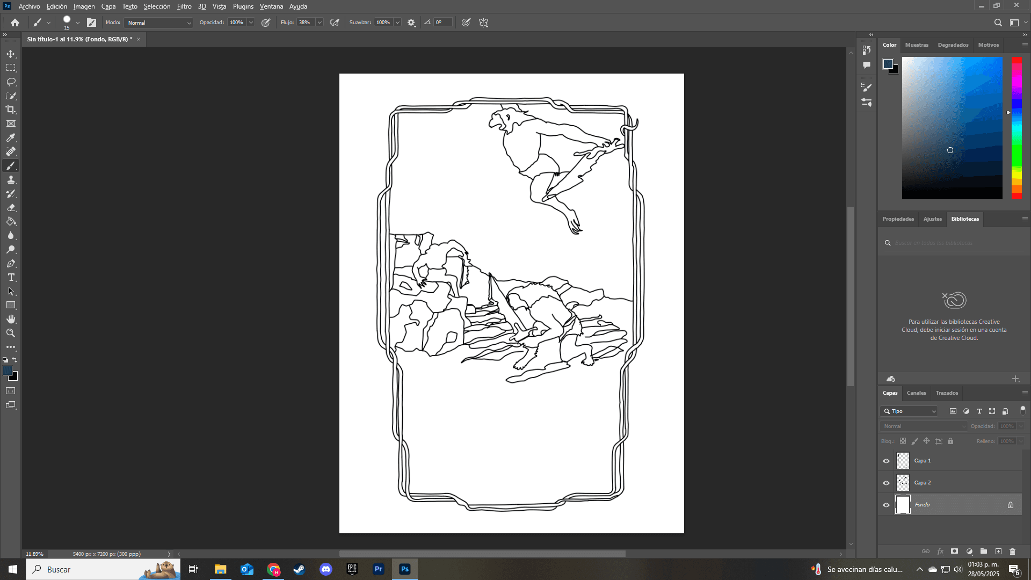This screenshot has width=1031, height=580.
Task: Hide the Capa 2 layer
Action: (886, 483)
